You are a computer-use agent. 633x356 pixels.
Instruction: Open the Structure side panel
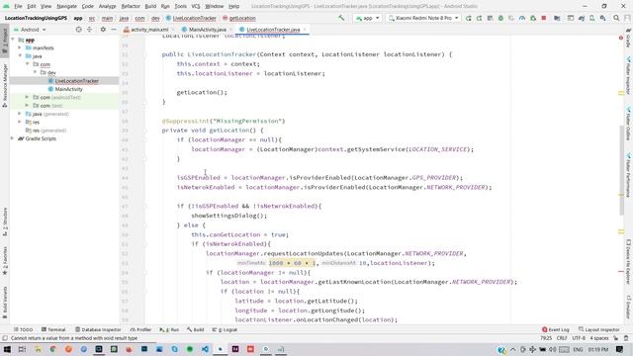click(5, 222)
